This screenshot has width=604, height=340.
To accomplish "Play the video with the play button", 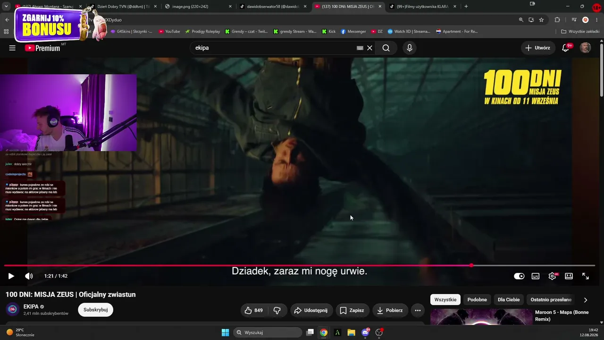I will click(x=11, y=276).
